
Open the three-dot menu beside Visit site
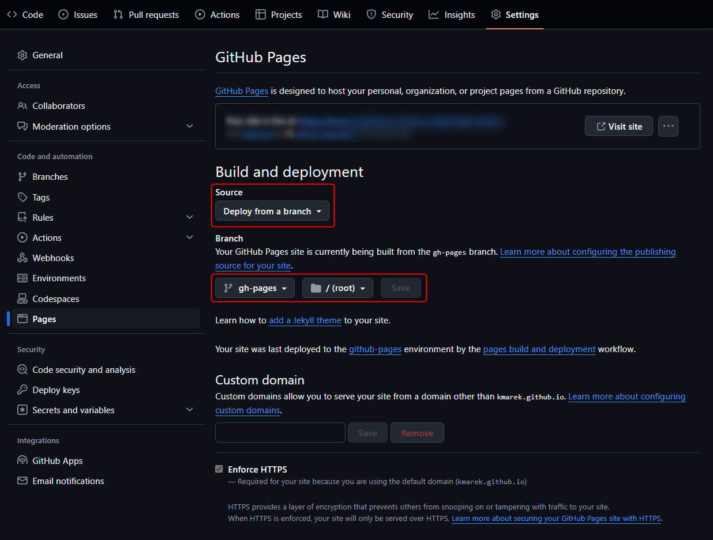tap(668, 126)
